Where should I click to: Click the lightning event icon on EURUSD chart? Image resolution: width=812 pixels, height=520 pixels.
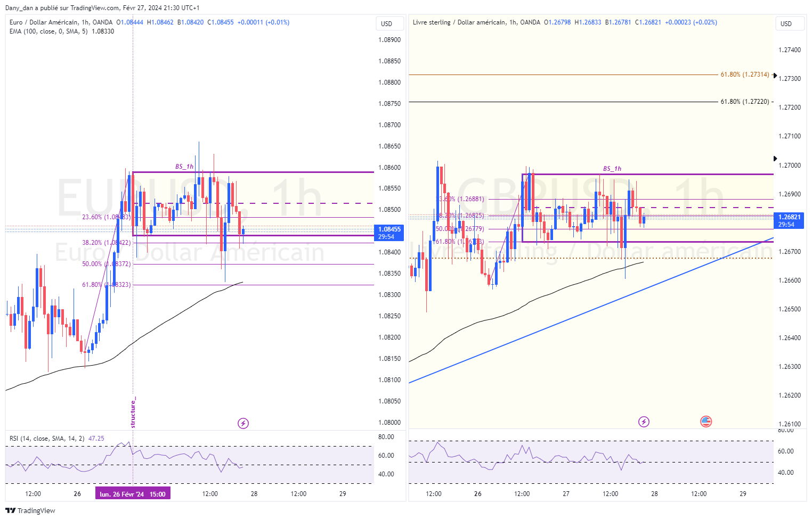[x=243, y=423]
